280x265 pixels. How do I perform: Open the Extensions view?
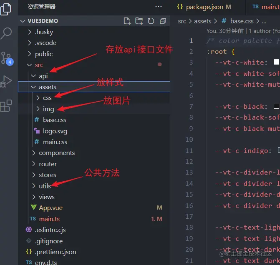point(6,105)
